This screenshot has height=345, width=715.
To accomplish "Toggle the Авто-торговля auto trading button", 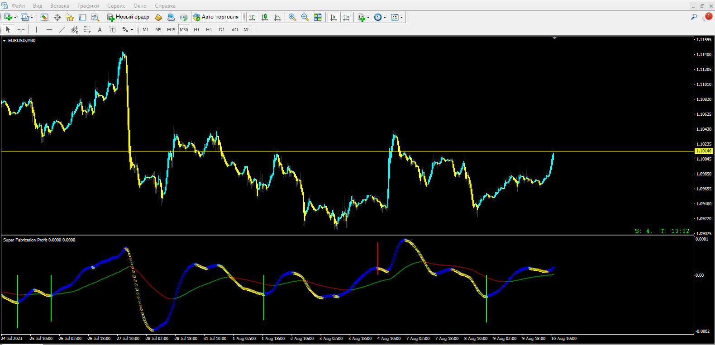I will (216, 17).
